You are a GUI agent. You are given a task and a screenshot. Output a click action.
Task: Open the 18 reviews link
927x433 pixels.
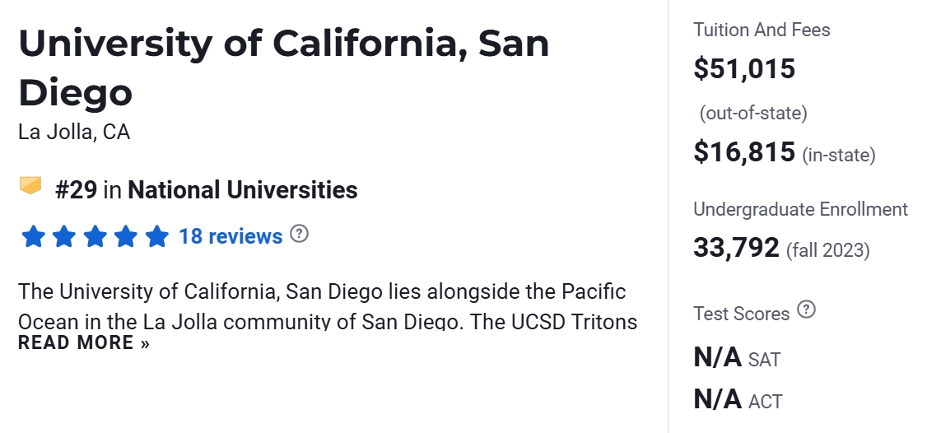click(231, 237)
